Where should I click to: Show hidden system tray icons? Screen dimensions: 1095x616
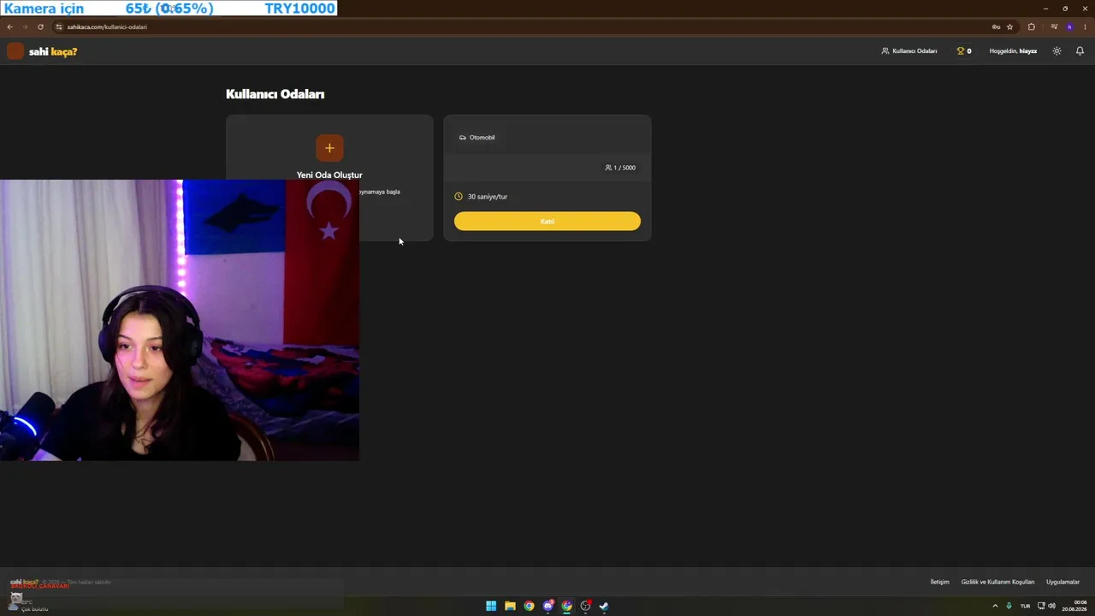click(995, 606)
